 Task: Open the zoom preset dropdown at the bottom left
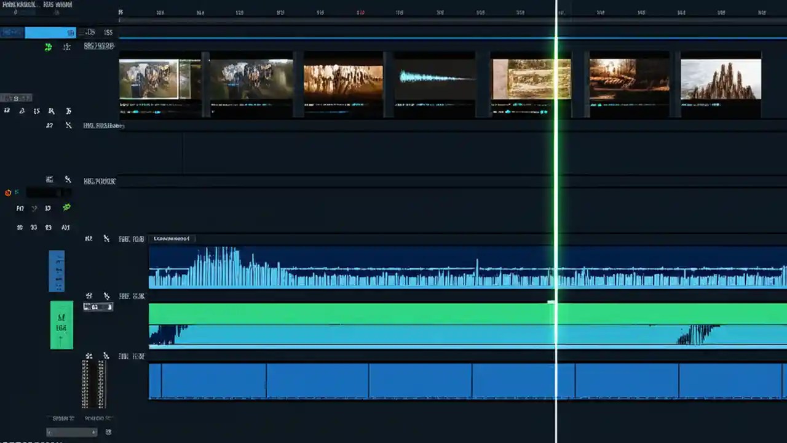71,432
